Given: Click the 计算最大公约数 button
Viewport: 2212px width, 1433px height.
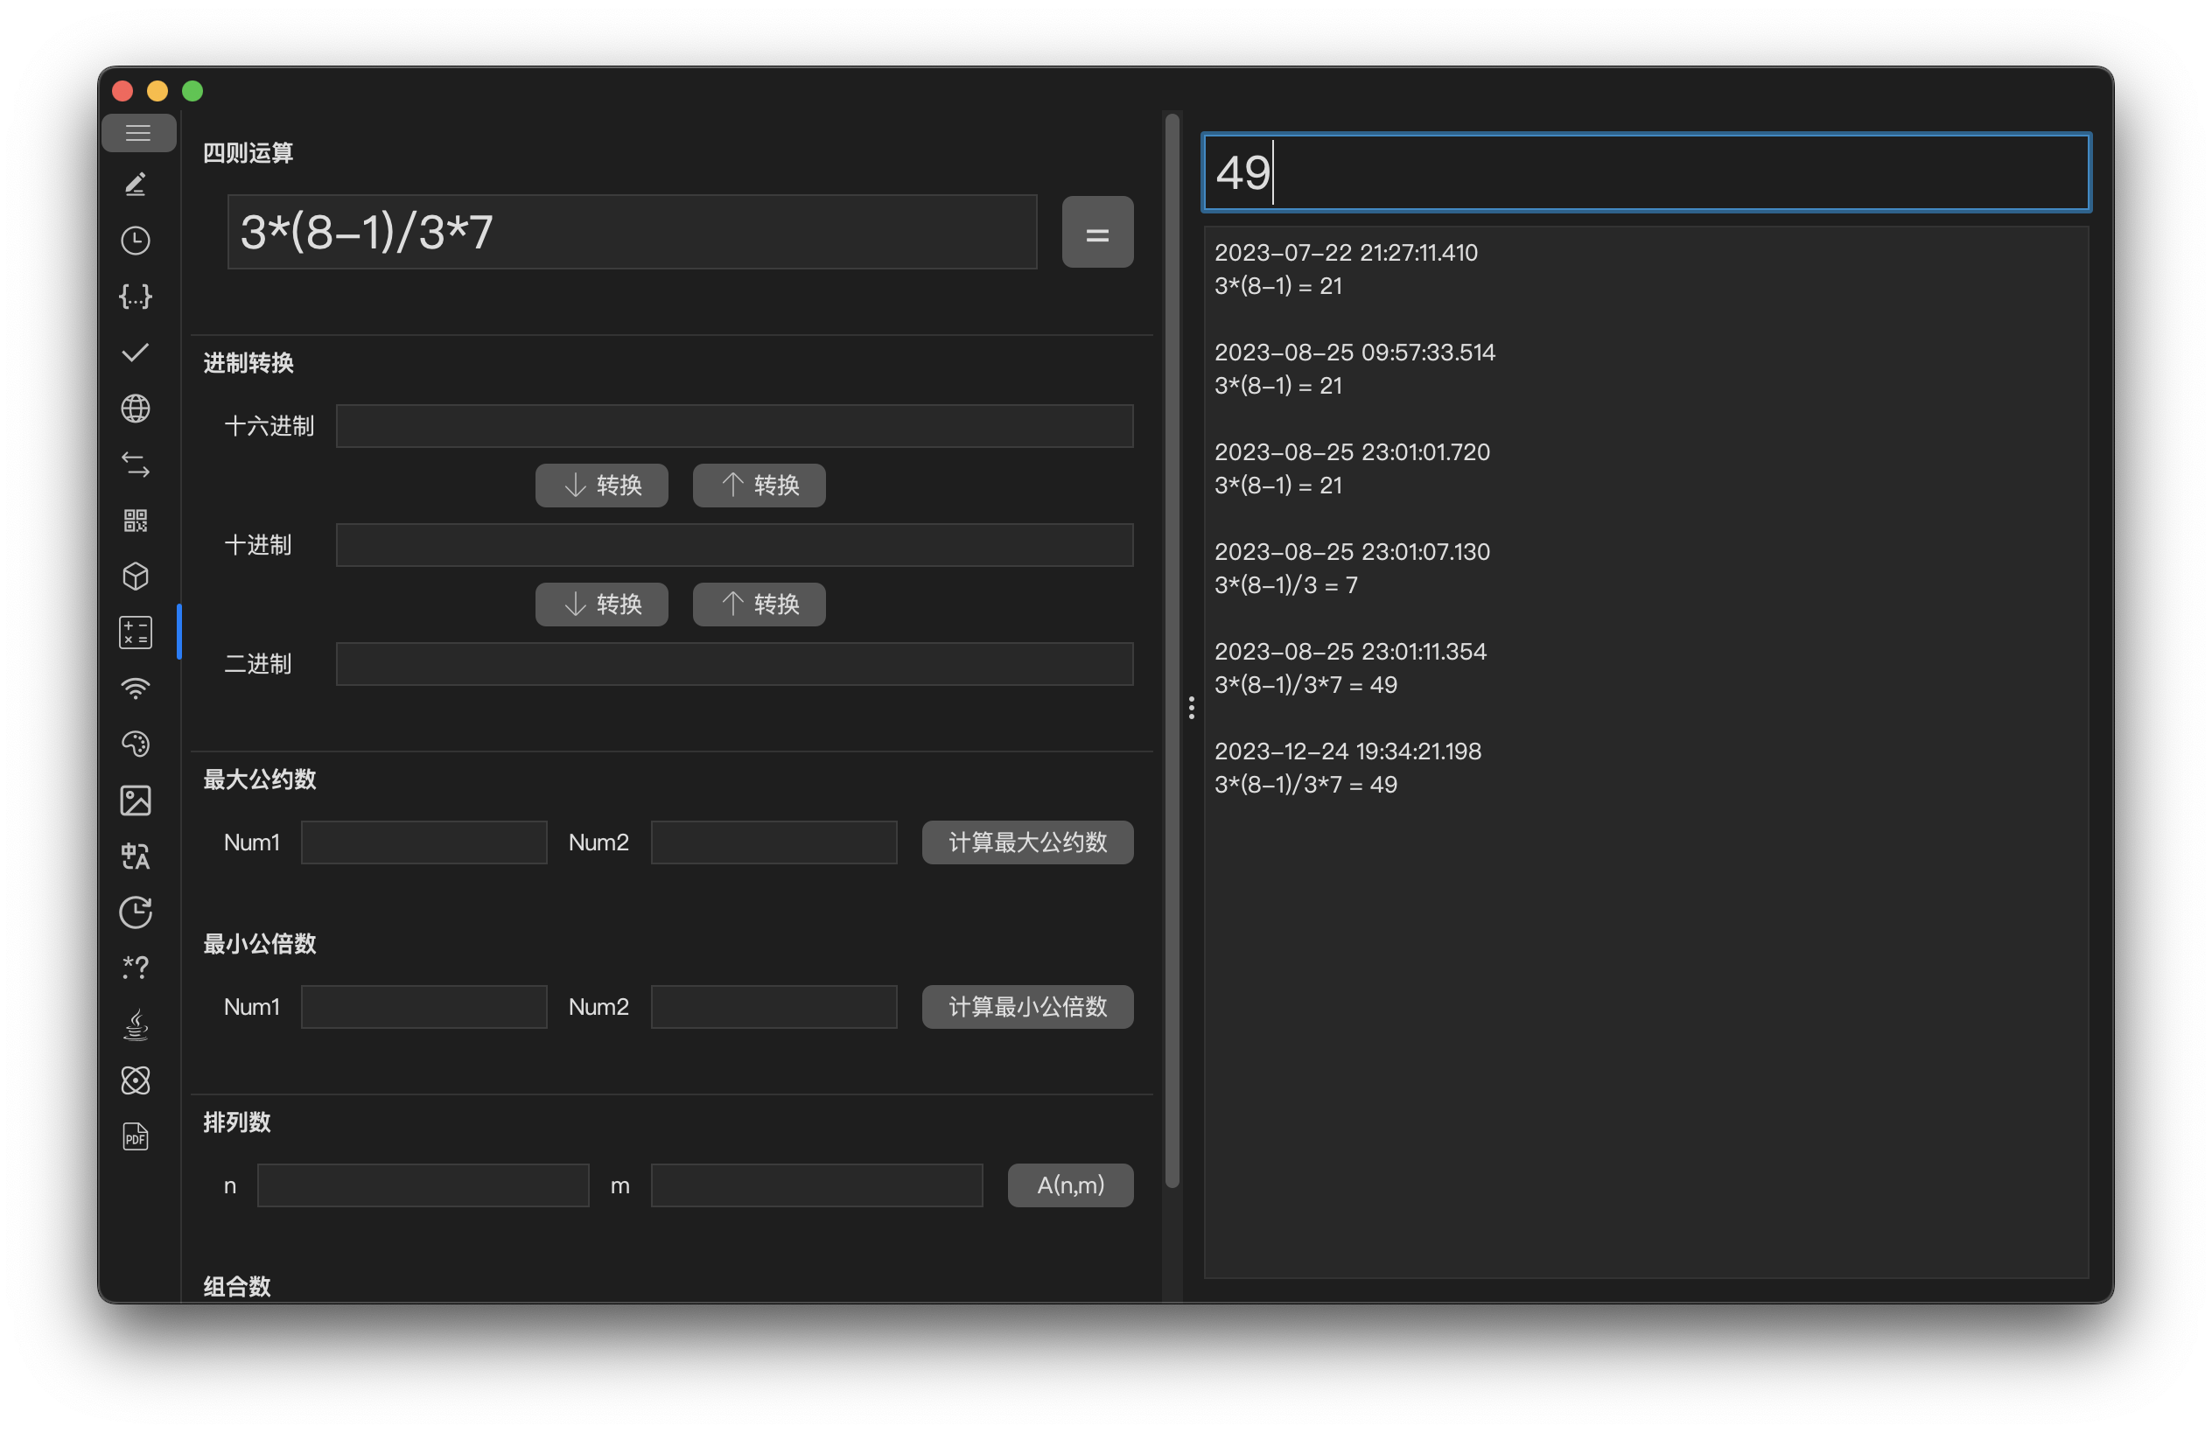Looking at the screenshot, I should 1026,842.
